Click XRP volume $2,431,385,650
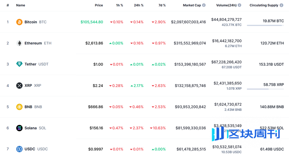This screenshot has height=154, width=289. pos(228,83)
